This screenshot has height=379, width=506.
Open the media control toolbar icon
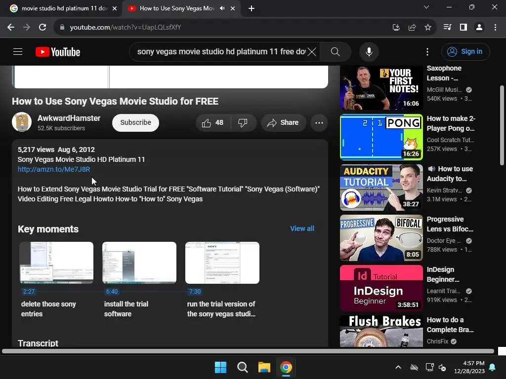[447, 28]
